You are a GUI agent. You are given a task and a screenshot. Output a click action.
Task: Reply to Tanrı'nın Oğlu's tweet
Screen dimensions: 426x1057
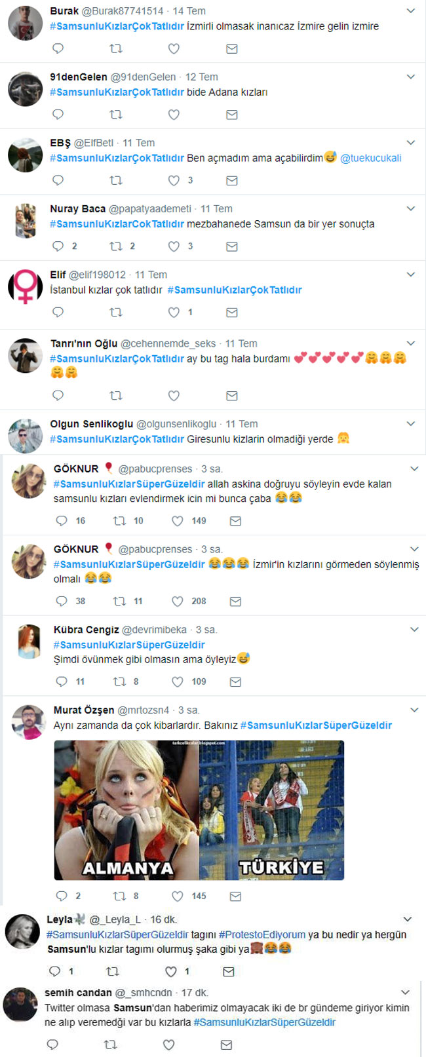pos(58,395)
